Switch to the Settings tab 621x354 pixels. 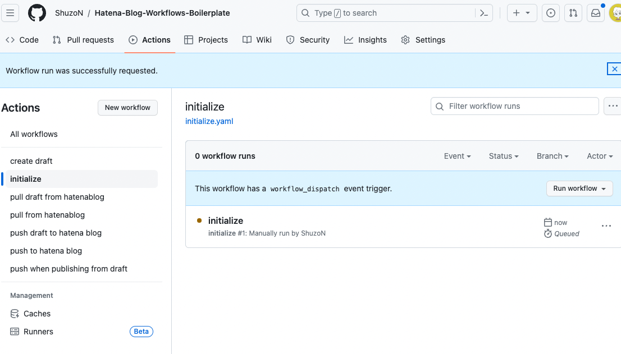point(423,40)
